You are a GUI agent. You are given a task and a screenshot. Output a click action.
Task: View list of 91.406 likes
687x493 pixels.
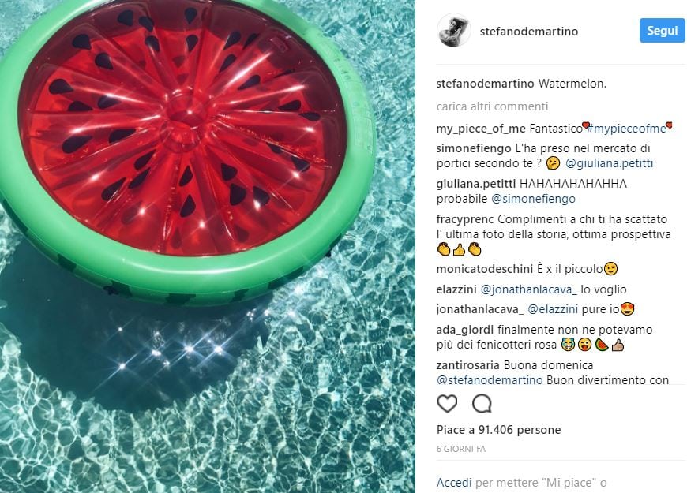498,430
